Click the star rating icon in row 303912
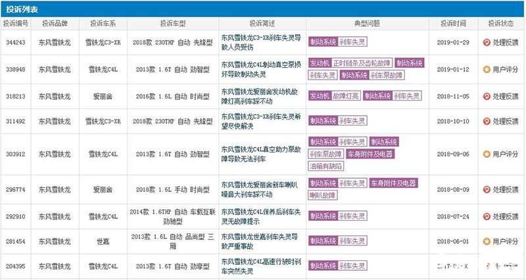 [487, 154]
